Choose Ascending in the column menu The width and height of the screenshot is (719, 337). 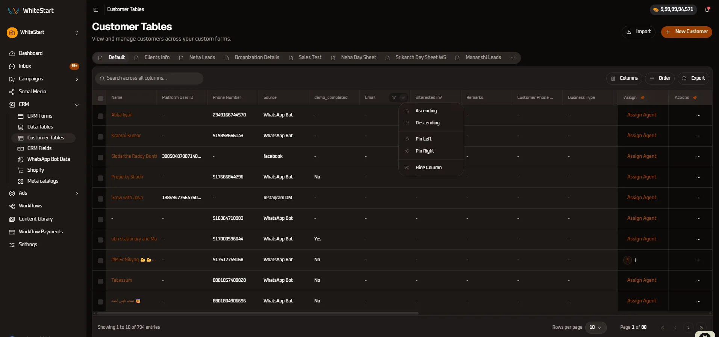click(431, 111)
